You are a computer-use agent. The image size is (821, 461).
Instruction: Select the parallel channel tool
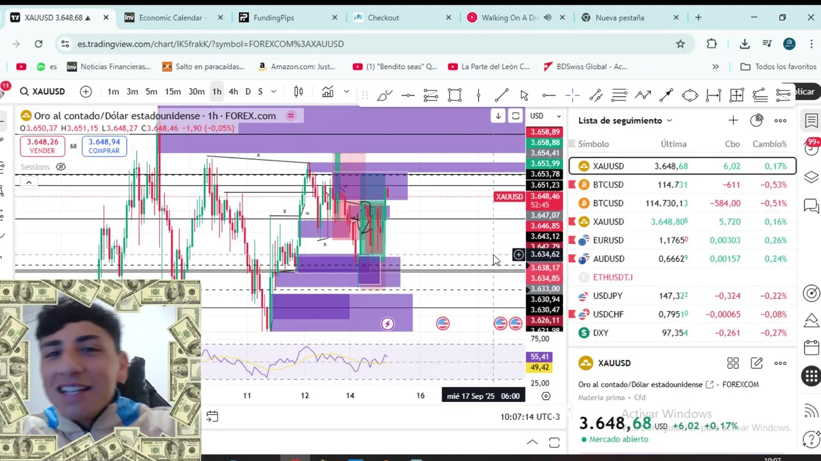point(596,95)
